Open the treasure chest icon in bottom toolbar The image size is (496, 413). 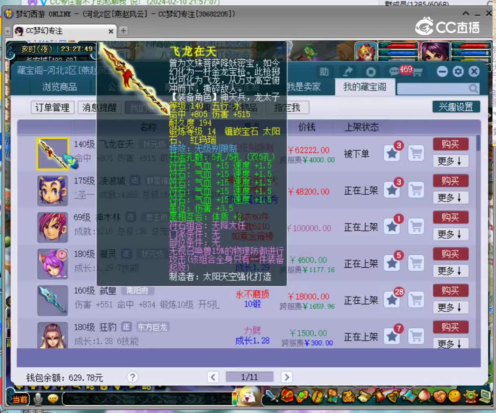[x=287, y=396]
